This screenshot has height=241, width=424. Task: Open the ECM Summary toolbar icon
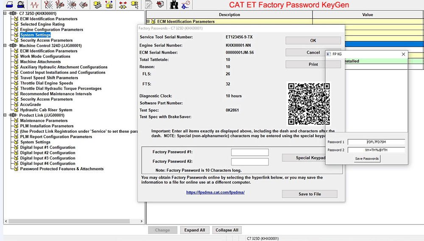coord(98,4)
